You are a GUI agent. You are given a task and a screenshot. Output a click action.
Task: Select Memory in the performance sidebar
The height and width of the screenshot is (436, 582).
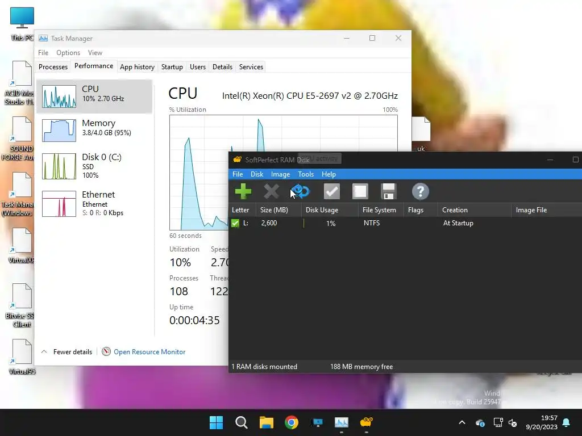(x=94, y=130)
